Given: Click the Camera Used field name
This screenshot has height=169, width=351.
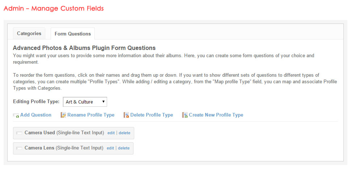Looking at the screenshot, I should (40, 133).
